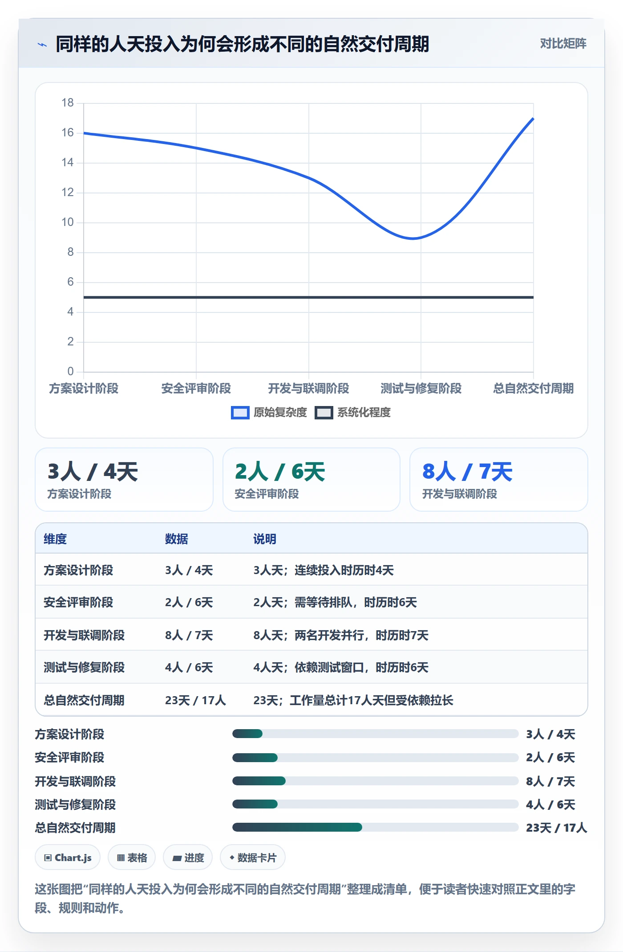Select table row 开发与联调阶段
This screenshot has height=952, width=623.
click(311, 635)
